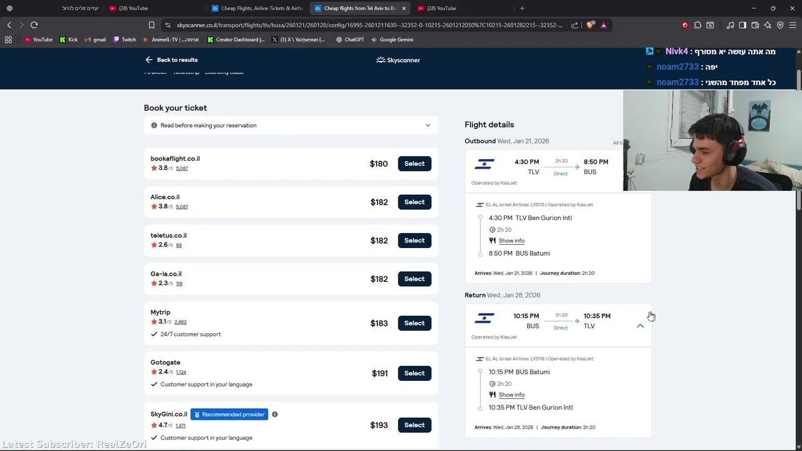Screen dimensions: 802x451
Task: Open the YouTube bookmark
Action: coord(38,39)
